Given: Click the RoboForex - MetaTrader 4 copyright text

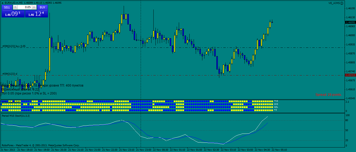Looking at the screenshot, I should click(41, 145).
